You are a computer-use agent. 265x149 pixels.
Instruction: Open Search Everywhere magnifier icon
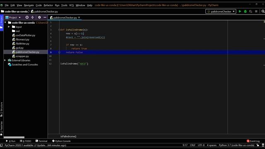[263, 12]
